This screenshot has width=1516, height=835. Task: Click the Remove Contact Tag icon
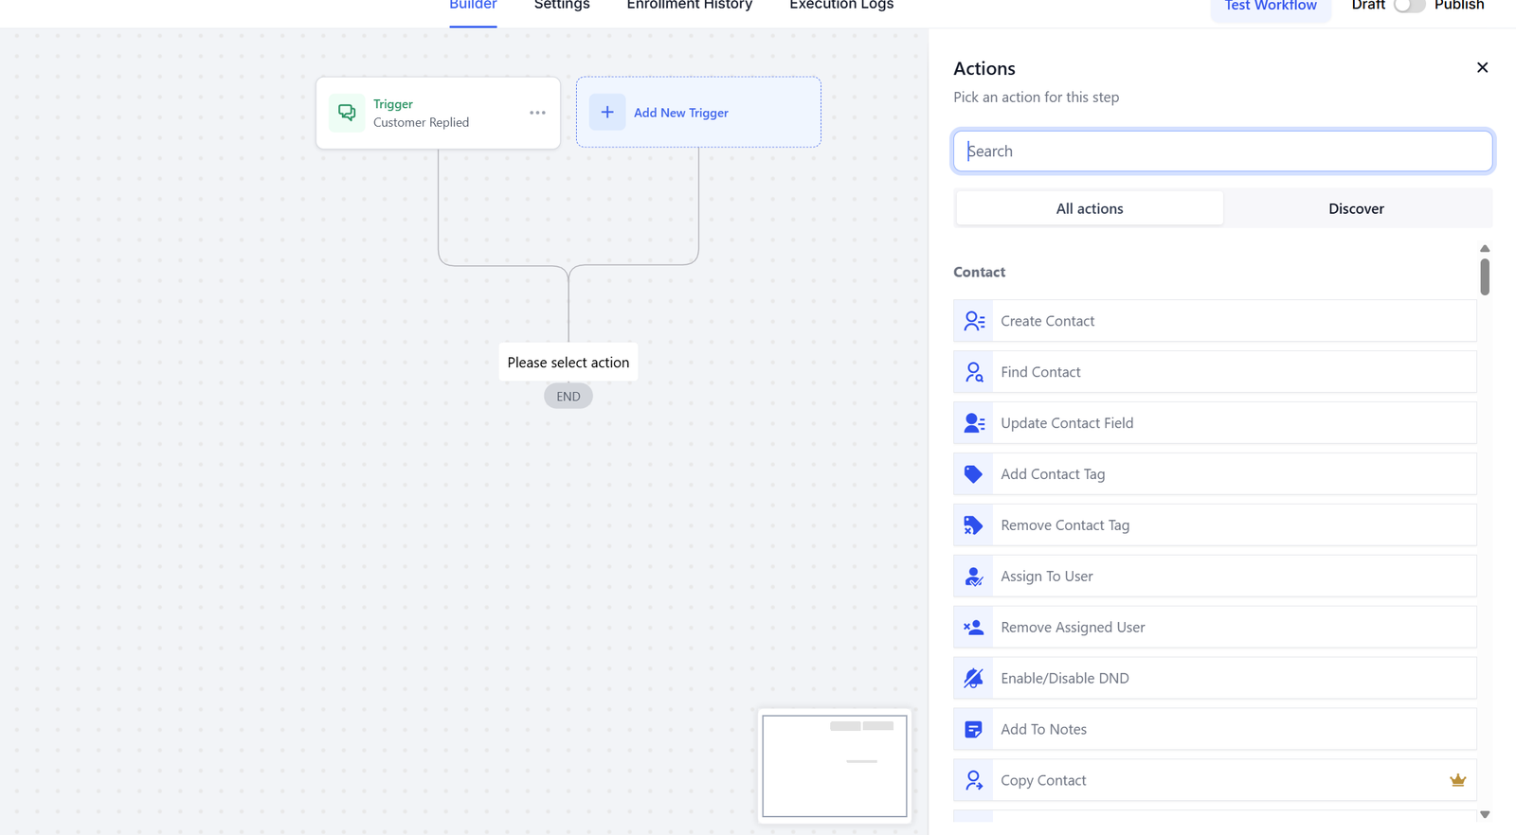tap(973, 525)
